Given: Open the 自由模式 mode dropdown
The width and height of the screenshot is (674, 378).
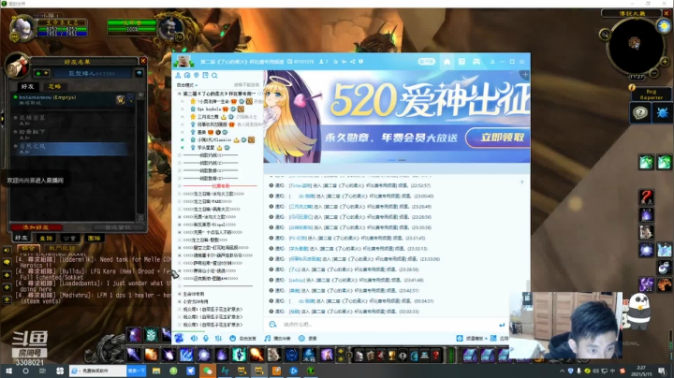Looking at the screenshot, I should click(187, 85).
